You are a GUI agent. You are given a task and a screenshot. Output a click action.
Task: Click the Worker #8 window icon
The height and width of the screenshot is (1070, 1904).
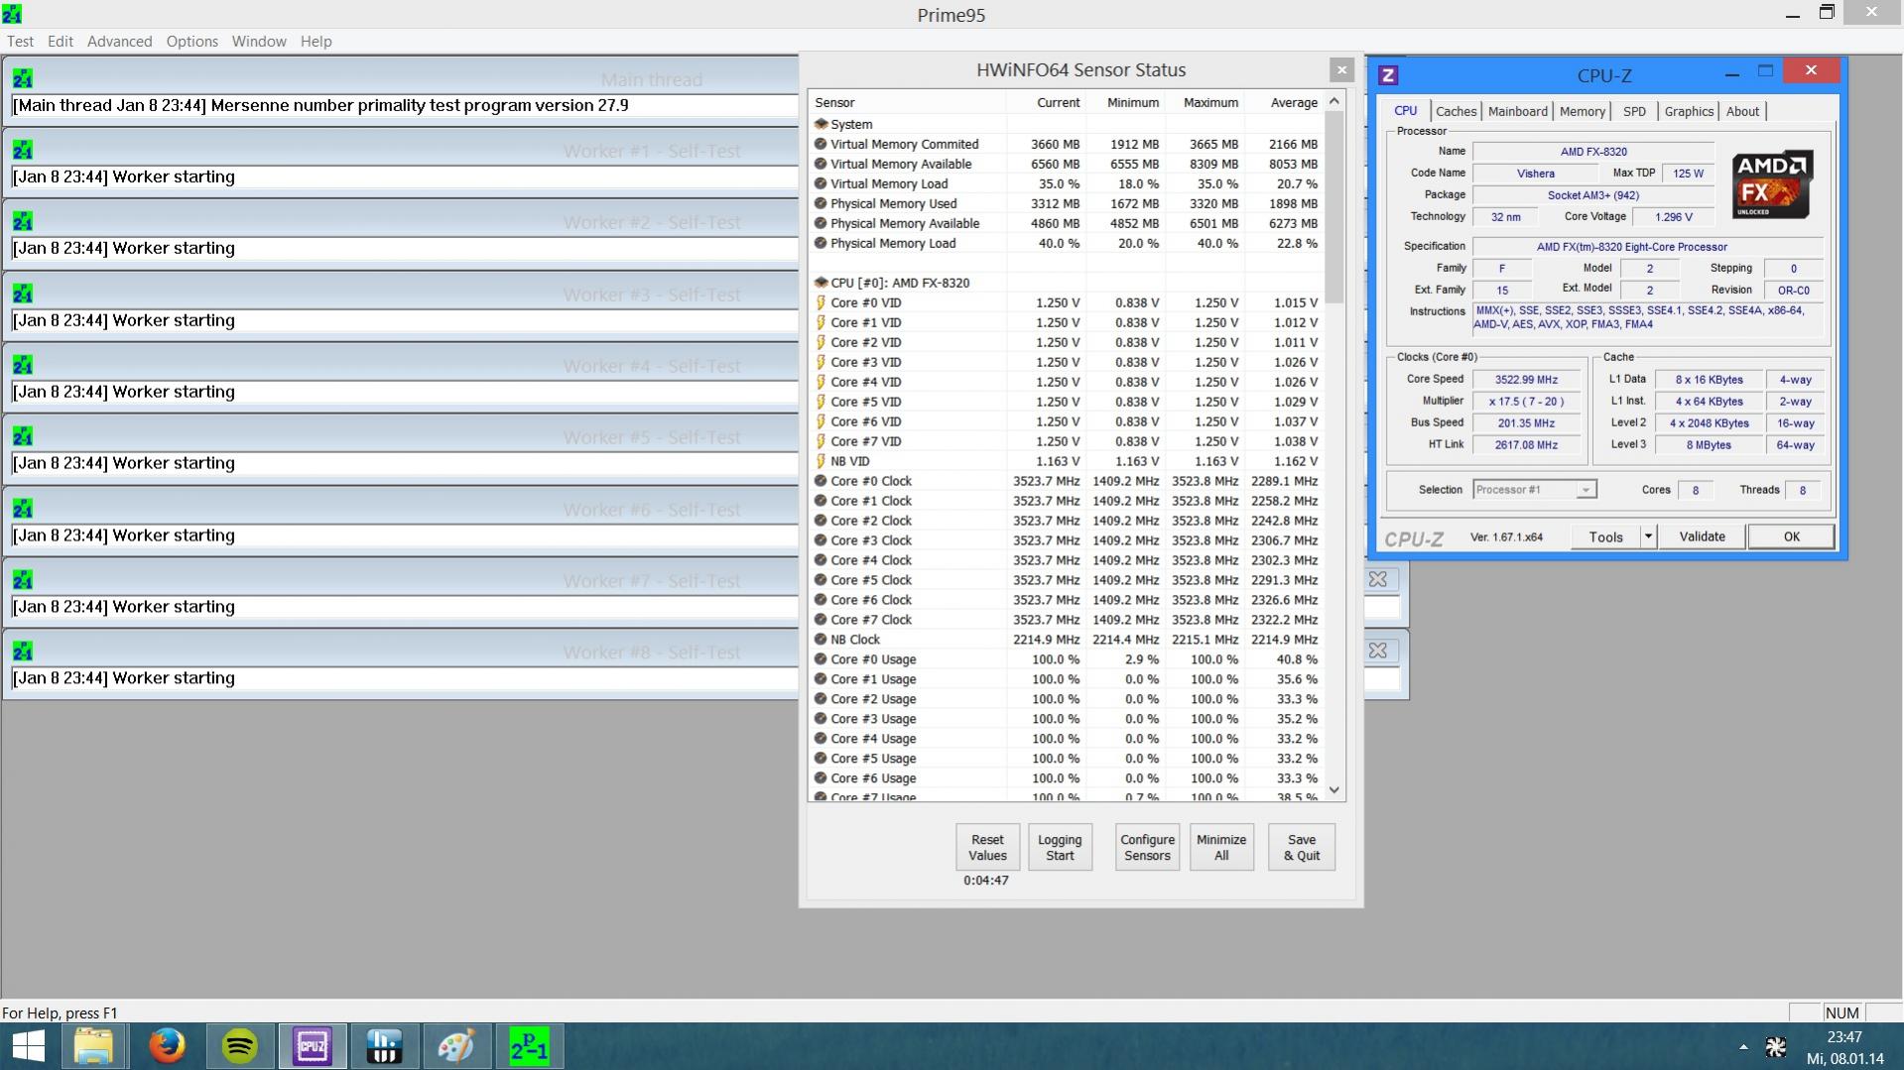point(23,652)
